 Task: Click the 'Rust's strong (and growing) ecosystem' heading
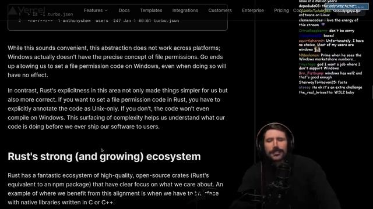point(104,157)
